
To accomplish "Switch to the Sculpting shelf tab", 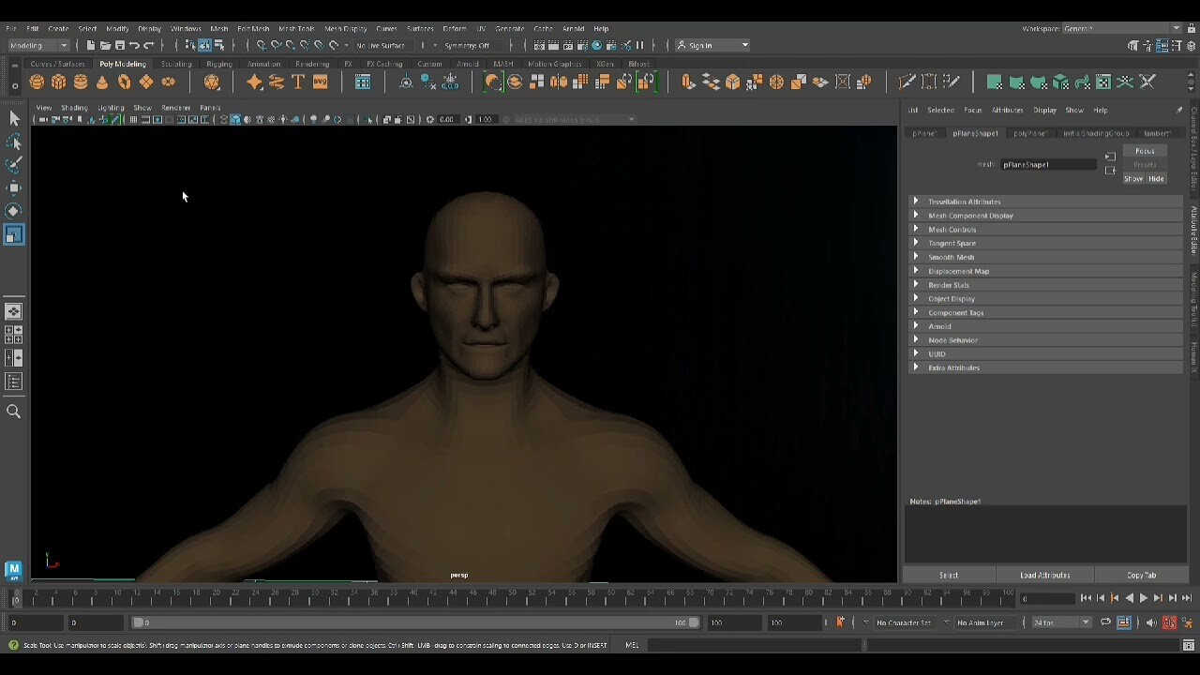I will [176, 63].
